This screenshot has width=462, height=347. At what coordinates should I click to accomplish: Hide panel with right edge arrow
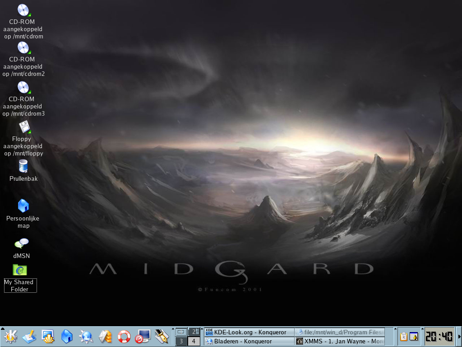point(459,337)
